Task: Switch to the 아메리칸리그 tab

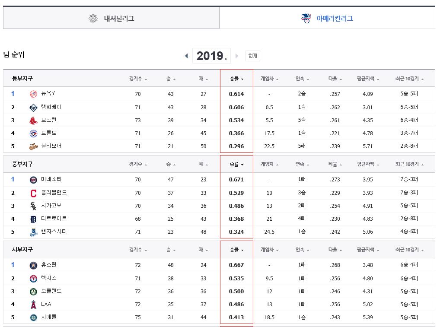Action: (x=327, y=18)
